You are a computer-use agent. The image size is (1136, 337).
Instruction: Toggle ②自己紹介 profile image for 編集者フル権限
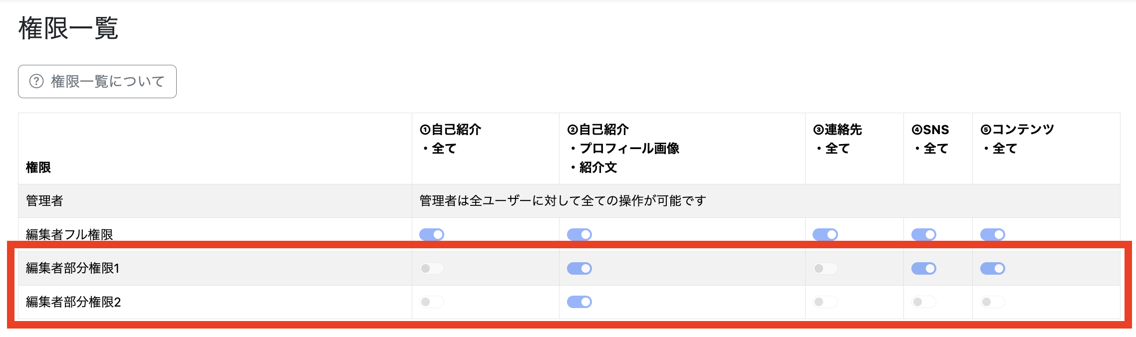tap(579, 234)
